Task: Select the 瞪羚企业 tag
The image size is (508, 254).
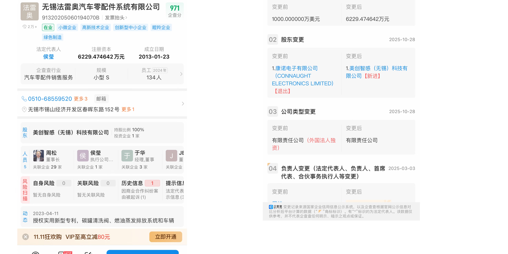Action: [161, 27]
